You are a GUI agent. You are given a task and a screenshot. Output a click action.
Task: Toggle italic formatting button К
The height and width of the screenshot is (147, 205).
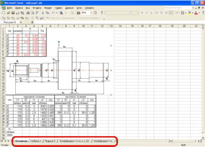pyautogui.click(x=147, y=13)
